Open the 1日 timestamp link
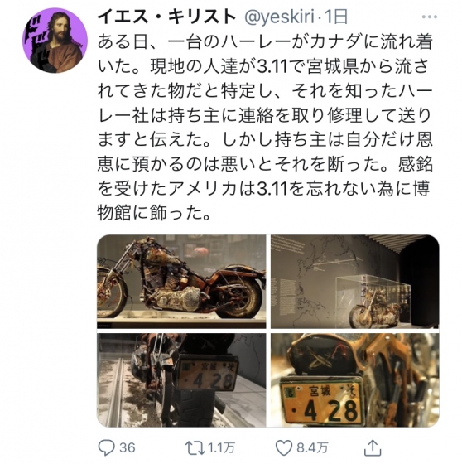The height and width of the screenshot is (464, 462). (335, 17)
